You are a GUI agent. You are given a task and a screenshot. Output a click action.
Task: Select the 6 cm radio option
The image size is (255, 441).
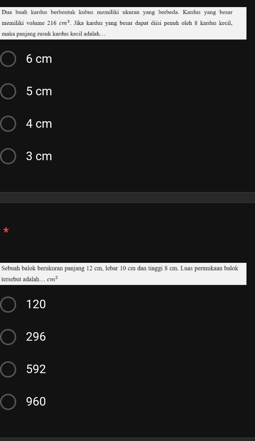(x=8, y=59)
